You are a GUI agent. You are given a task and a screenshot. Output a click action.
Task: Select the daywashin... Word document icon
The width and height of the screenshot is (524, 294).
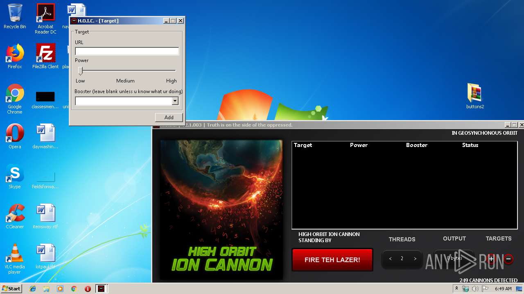click(45, 136)
